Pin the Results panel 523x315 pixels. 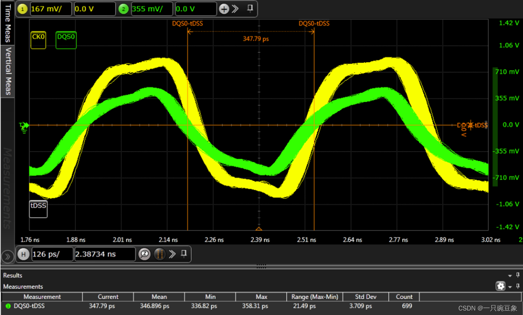tap(518, 275)
